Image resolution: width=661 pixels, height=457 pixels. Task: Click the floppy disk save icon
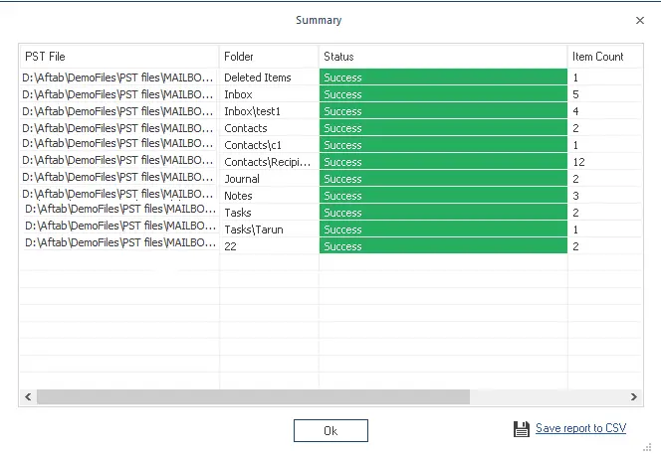point(522,429)
